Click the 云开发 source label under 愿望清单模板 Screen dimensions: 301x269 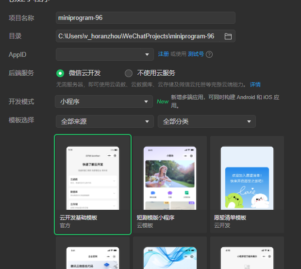click(222, 225)
